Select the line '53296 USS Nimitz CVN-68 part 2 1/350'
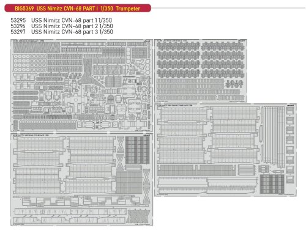306x236 pixels. (62, 26)
